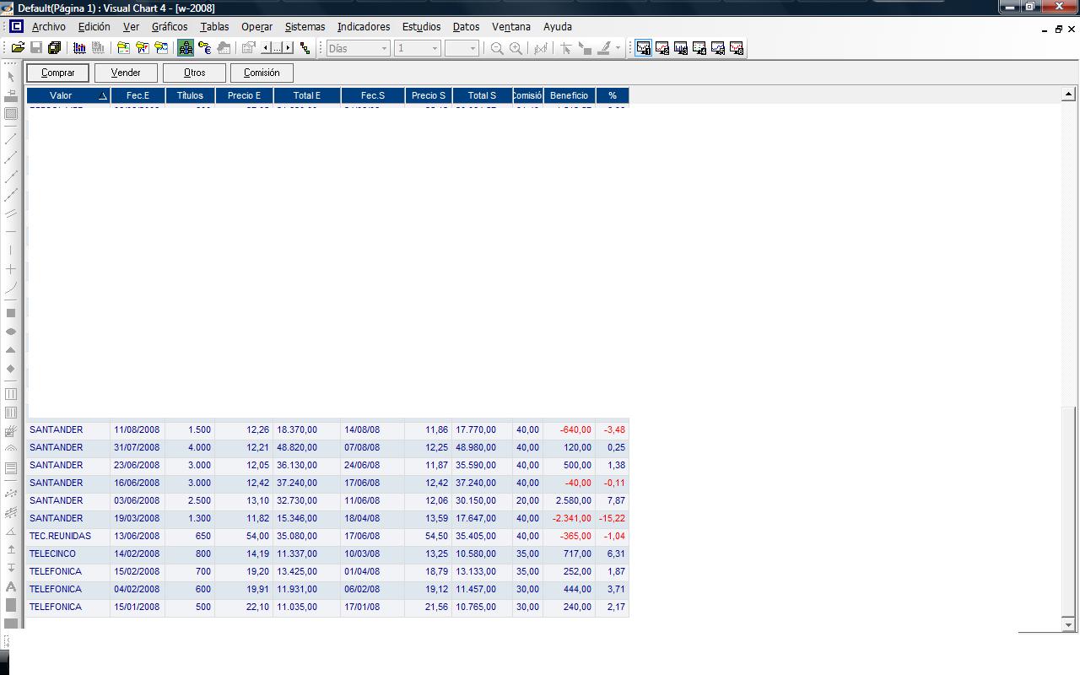Image resolution: width=1080 pixels, height=675 pixels.
Task: Open the Archivo menu
Action: pos(48,26)
